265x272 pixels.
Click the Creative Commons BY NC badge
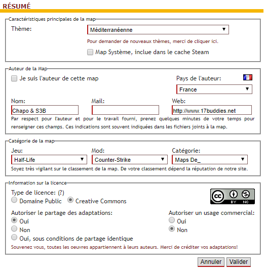tap(233, 196)
